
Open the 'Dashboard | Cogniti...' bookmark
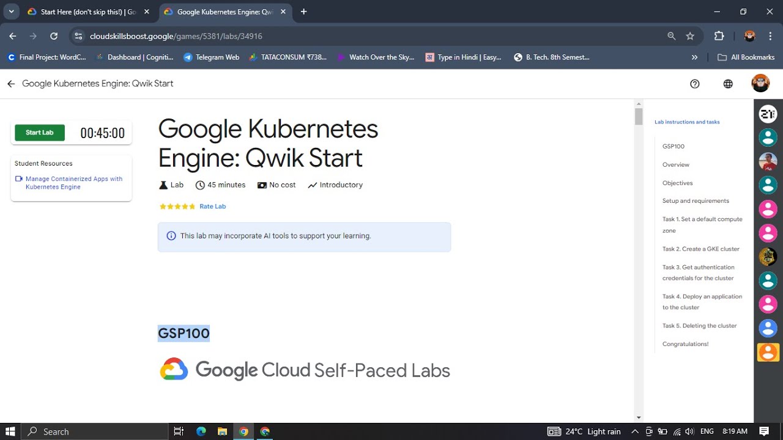coord(135,57)
